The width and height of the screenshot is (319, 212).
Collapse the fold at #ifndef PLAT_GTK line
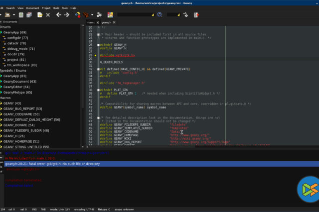pos(99,90)
